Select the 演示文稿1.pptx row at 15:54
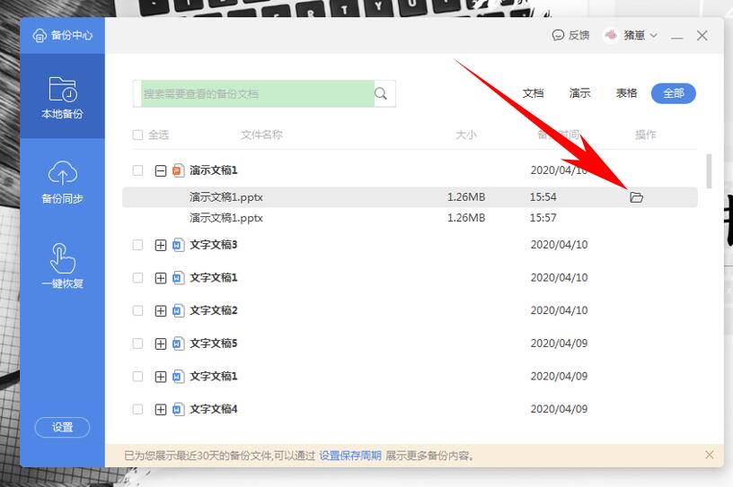Image resolution: width=733 pixels, height=487 pixels. [410, 197]
